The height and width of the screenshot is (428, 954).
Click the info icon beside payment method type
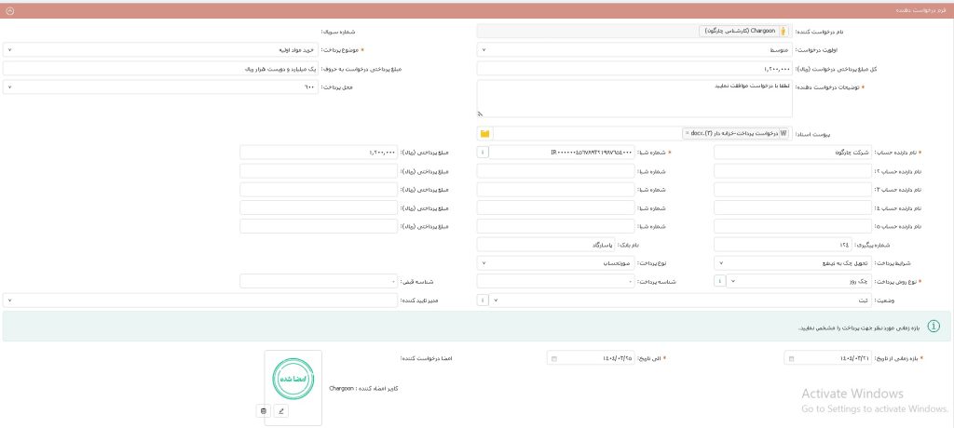(719, 280)
